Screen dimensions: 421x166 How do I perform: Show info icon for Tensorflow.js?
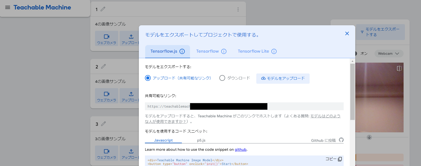pos(182,51)
